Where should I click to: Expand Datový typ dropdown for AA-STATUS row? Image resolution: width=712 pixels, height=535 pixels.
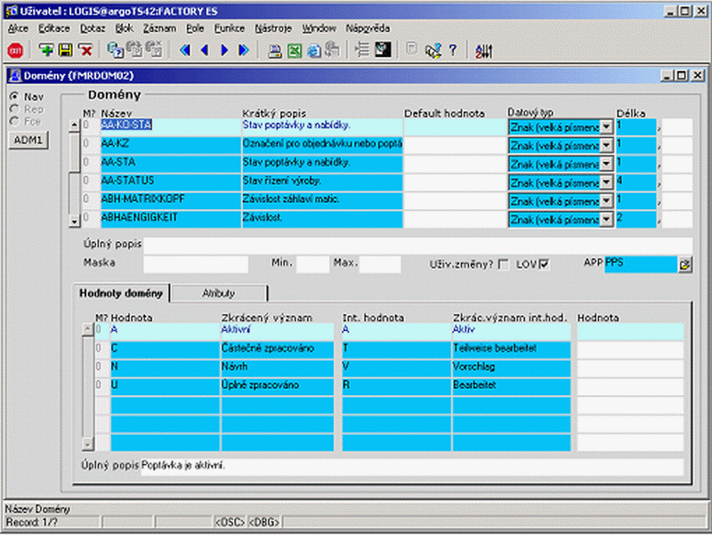(x=606, y=182)
